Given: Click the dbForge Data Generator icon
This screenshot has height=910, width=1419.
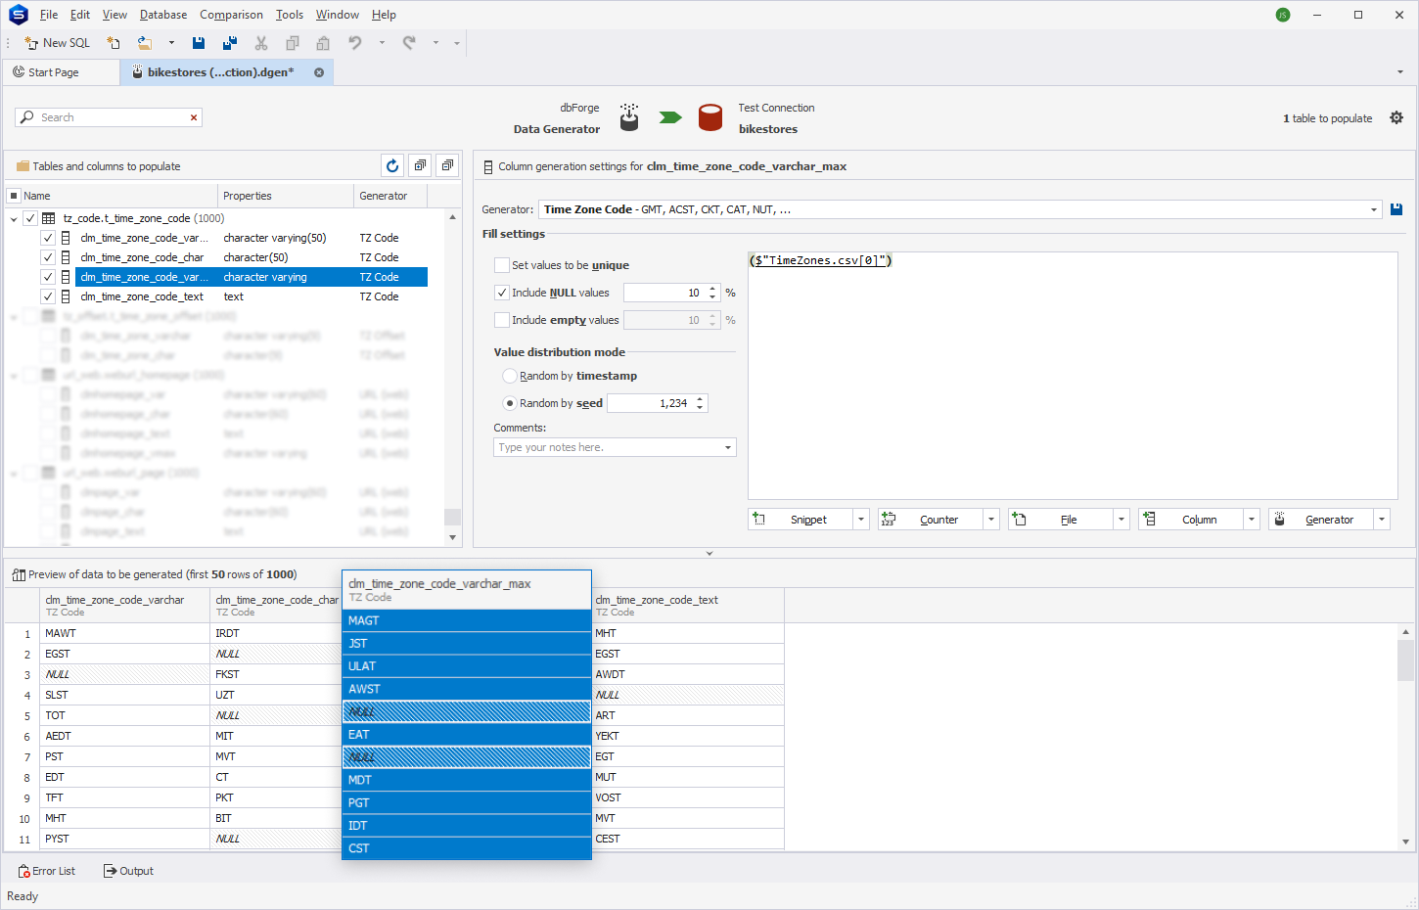Looking at the screenshot, I should point(629,117).
